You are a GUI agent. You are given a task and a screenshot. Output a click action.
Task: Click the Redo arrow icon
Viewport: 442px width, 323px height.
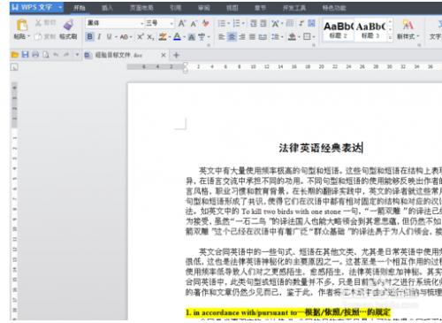pyautogui.click(x=66, y=55)
